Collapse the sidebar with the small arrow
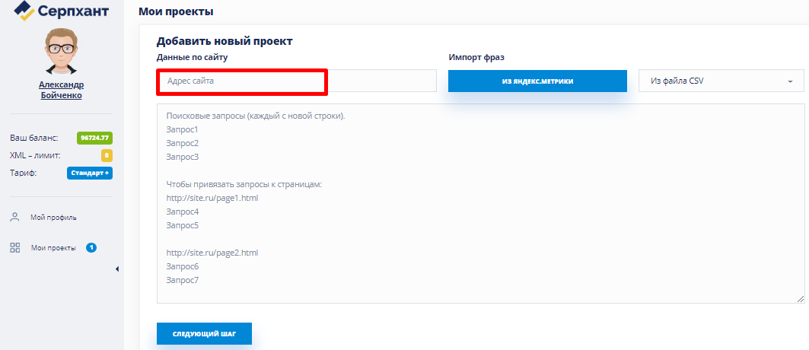This screenshot has width=809, height=350. (x=117, y=269)
